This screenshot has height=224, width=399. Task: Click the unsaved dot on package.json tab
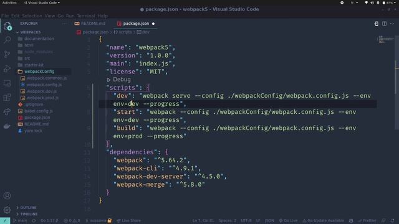click(x=153, y=24)
